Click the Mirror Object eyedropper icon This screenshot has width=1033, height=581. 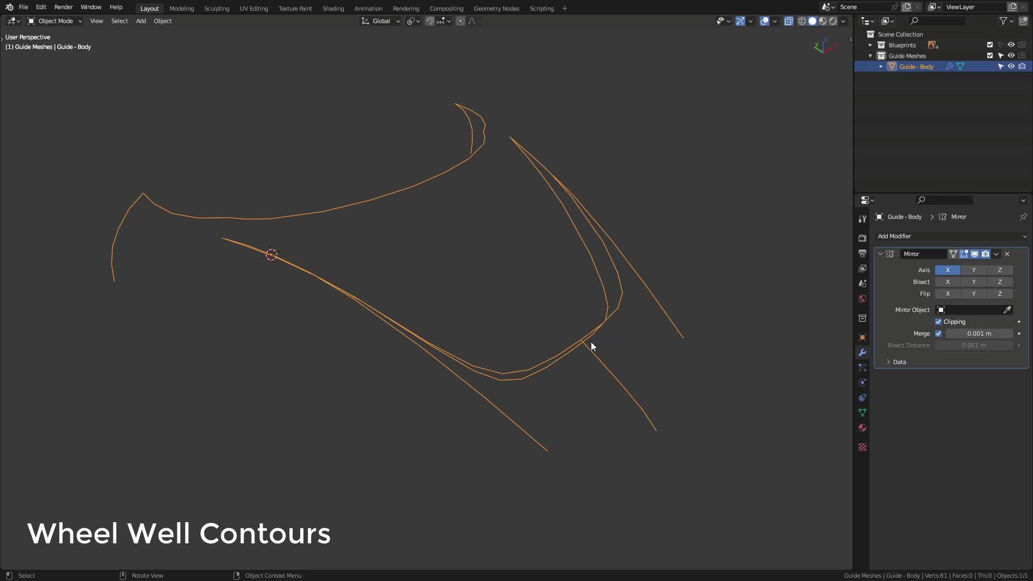tap(1007, 310)
